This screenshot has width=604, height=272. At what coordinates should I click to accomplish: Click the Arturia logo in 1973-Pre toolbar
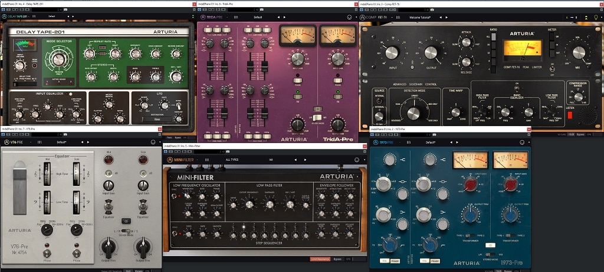point(375,142)
